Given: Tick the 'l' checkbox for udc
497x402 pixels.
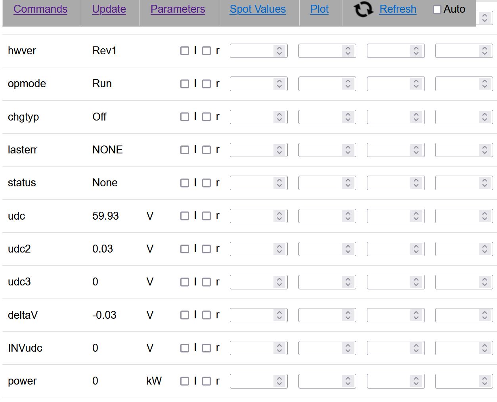Looking at the screenshot, I should coord(185,216).
